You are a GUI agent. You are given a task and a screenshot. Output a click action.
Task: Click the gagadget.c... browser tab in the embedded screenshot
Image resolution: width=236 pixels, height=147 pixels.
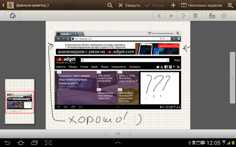[x=67, y=34]
